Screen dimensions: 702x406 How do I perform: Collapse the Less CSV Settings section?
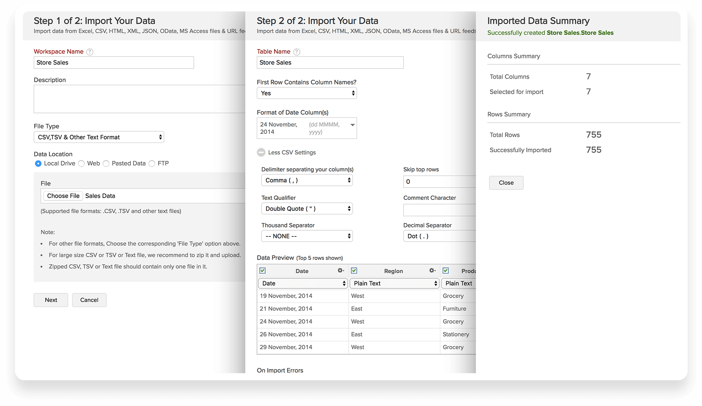tap(261, 152)
